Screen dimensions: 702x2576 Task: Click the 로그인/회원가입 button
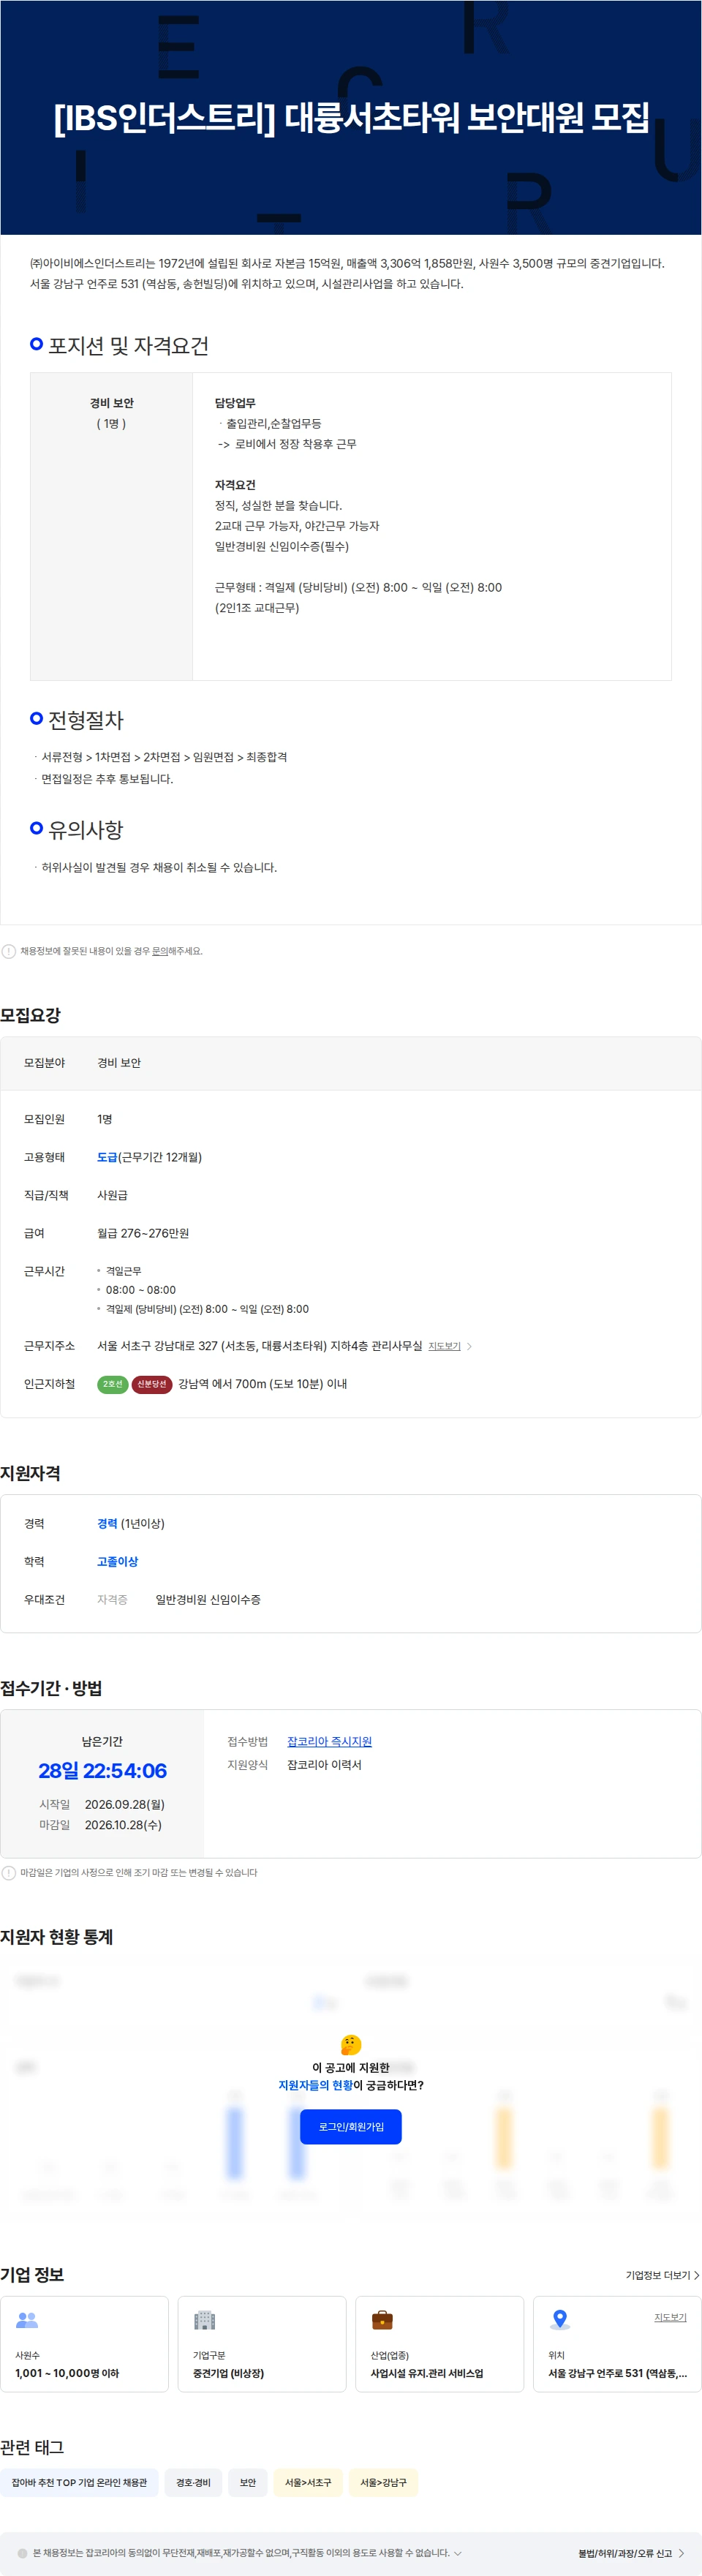(x=351, y=2127)
